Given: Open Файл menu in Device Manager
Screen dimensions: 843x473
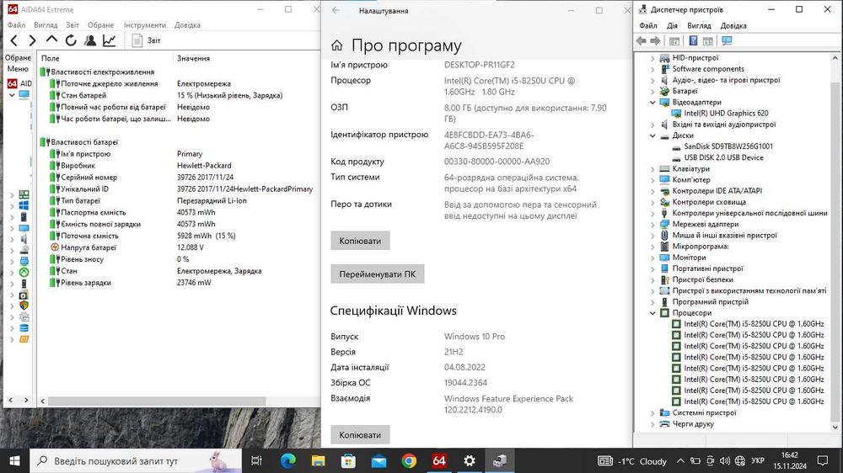Looking at the screenshot, I should [647, 25].
